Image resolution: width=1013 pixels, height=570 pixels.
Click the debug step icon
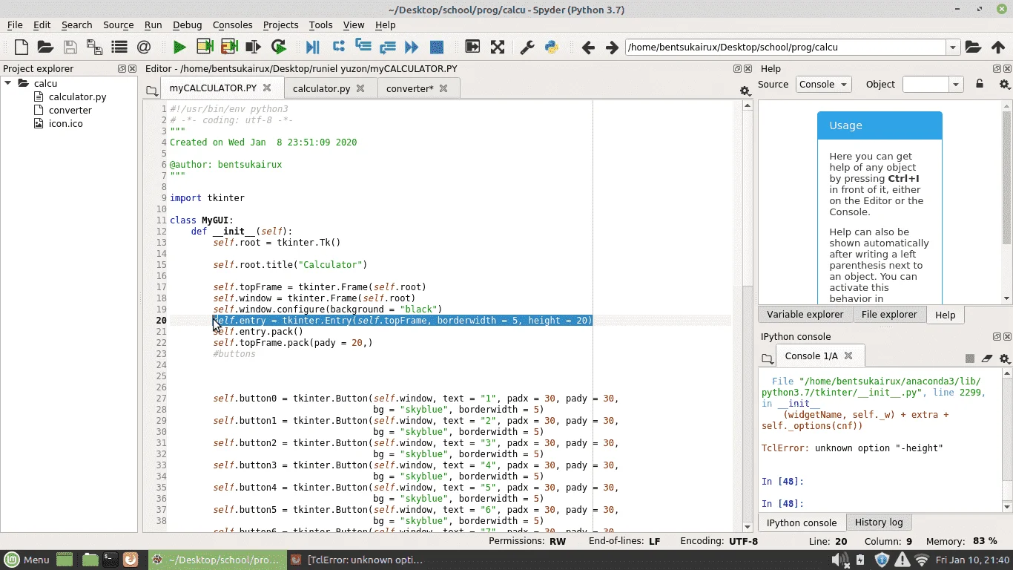[x=338, y=47]
